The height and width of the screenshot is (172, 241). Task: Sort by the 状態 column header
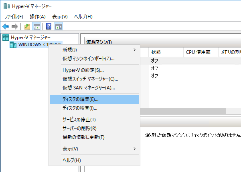point(166,52)
